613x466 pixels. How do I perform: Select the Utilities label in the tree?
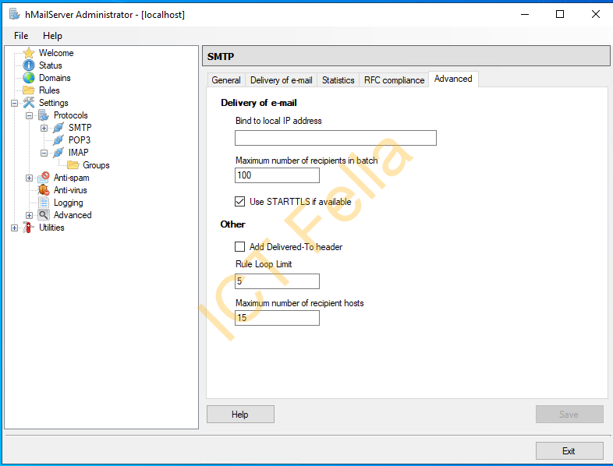point(51,228)
